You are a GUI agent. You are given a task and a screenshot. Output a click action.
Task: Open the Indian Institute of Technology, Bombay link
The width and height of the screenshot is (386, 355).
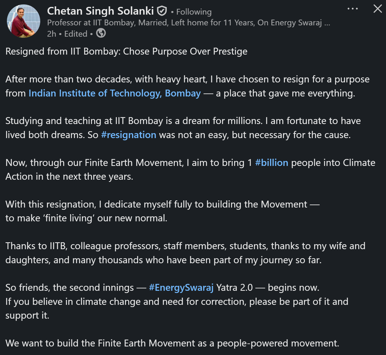point(115,93)
